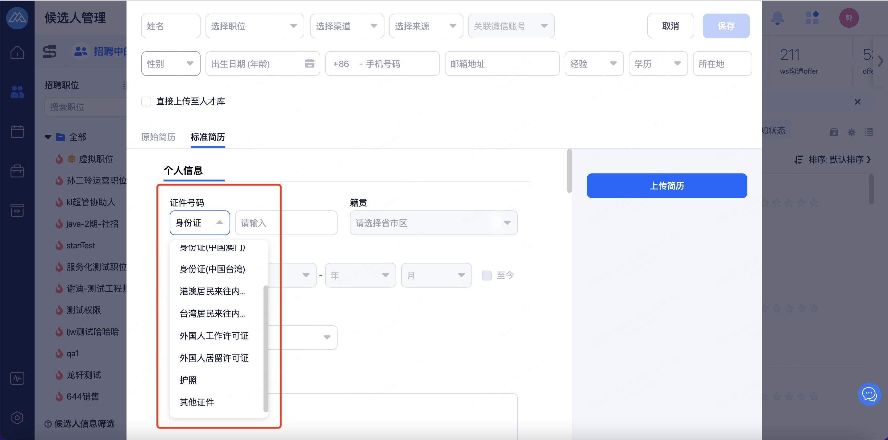Open the activity monitor icon in sidebar
Screen dimensions: 888x440
[17, 378]
